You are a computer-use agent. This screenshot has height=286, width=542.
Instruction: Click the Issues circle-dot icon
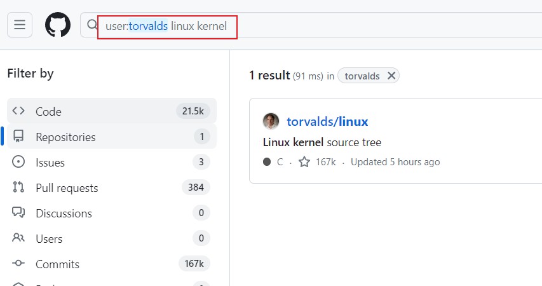pyautogui.click(x=18, y=161)
